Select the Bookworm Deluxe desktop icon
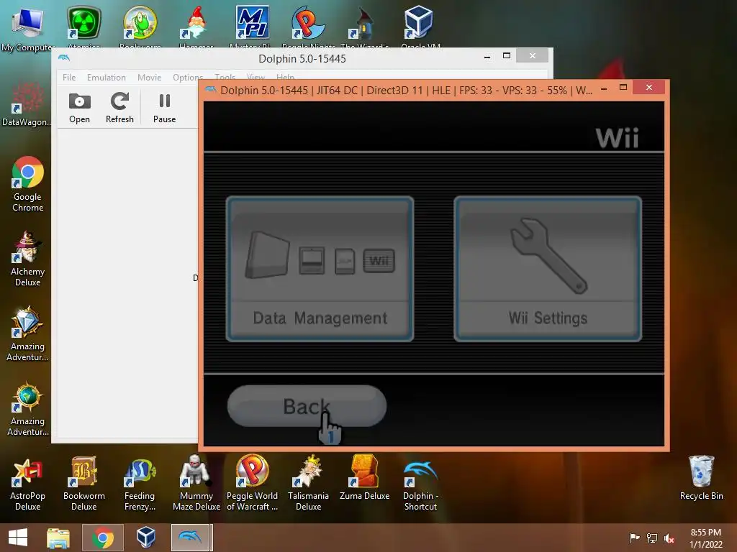Screen dimensions: 737x552 pyautogui.click(x=84, y=484)
